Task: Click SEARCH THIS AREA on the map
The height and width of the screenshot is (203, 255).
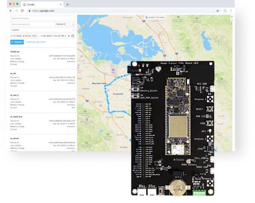Action: click(x=155, y=17)
